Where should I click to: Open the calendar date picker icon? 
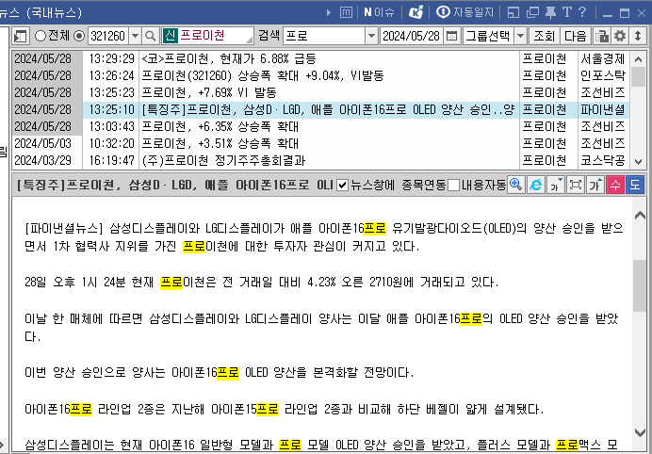tap(451, 36)
